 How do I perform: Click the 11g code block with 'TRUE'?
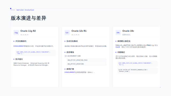pos(35,53)
